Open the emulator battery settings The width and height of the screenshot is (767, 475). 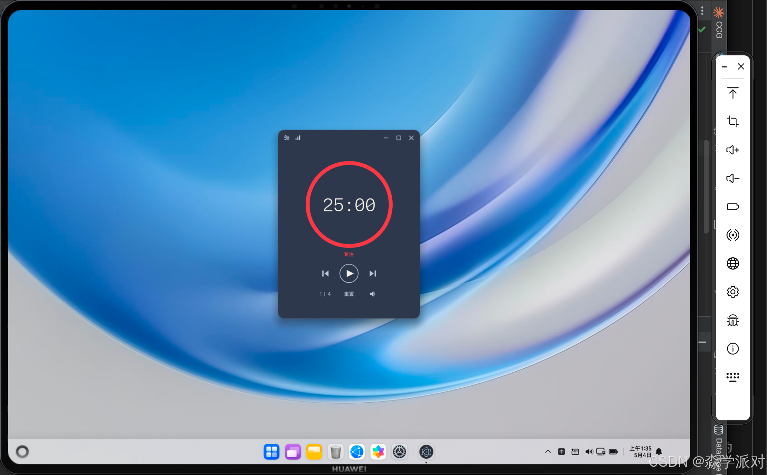pos(733,207)
